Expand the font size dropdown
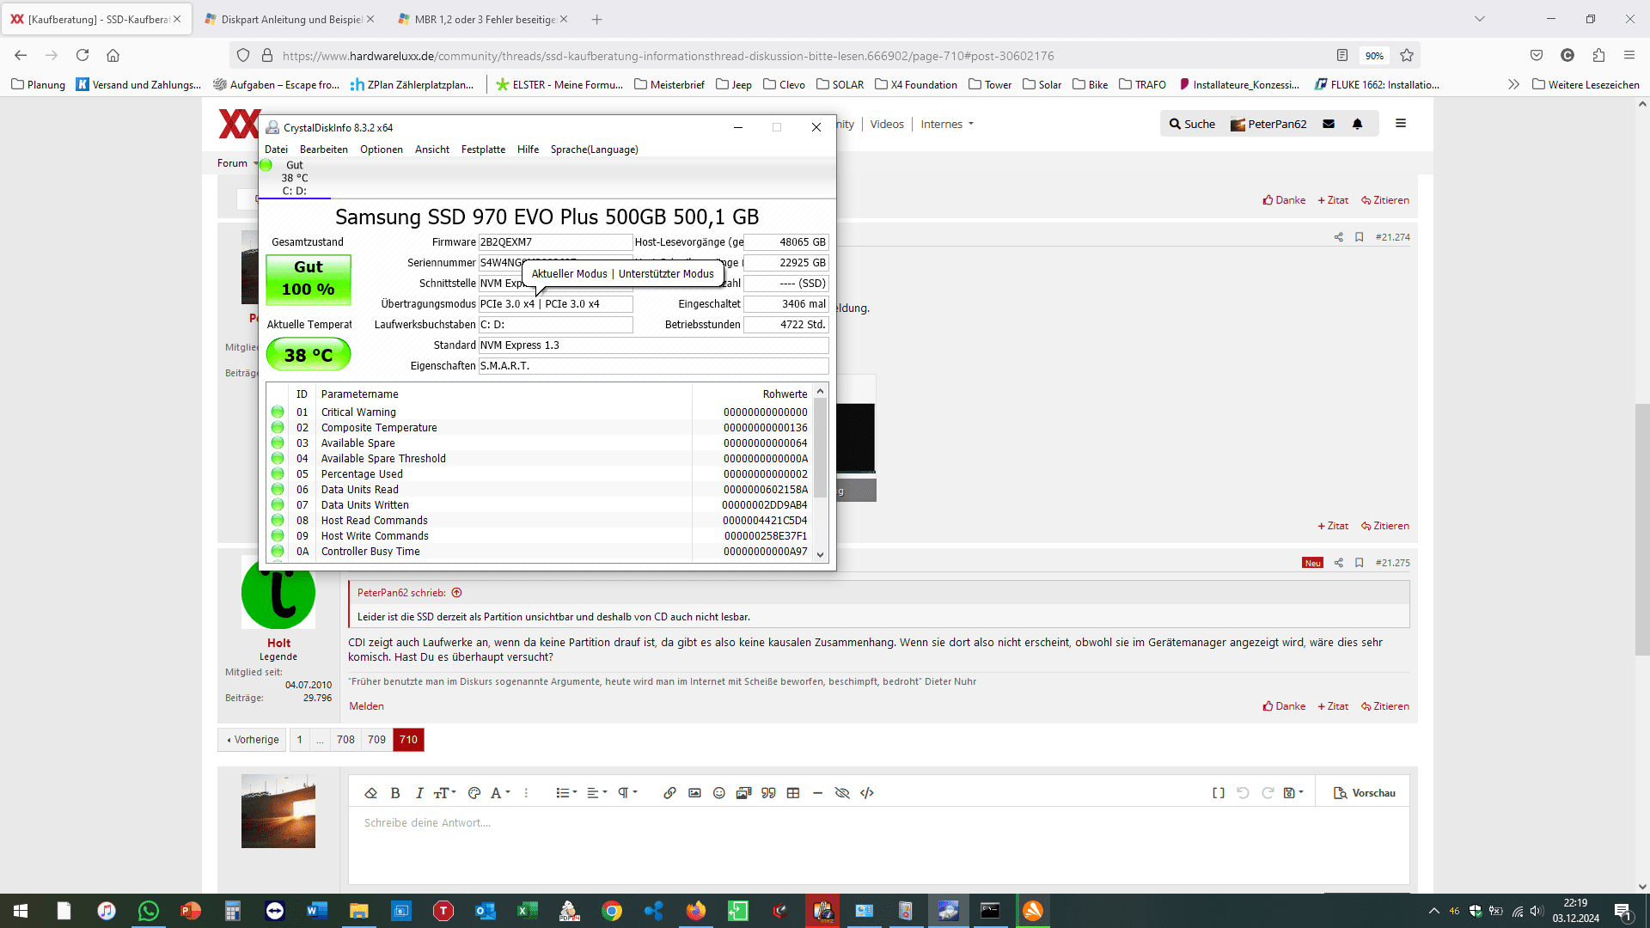 point(444,793)
